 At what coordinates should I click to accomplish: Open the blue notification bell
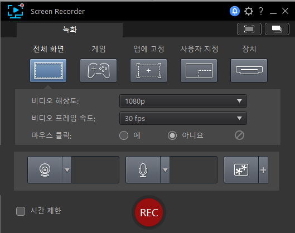pyautogui.click(x=235, y=11)
